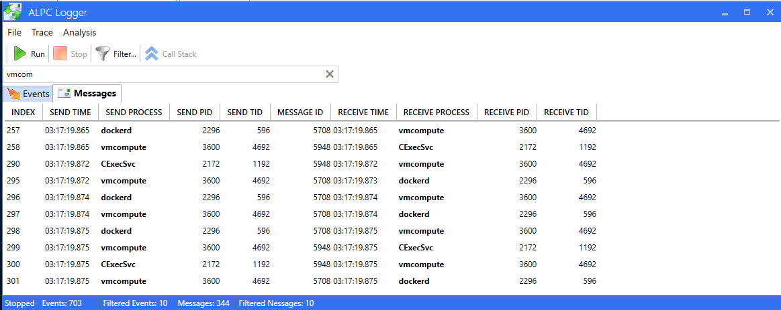781x310 pixels.
Task: Click Filtered Messages: 10 status entry
Action: click(x=277, y=303)
